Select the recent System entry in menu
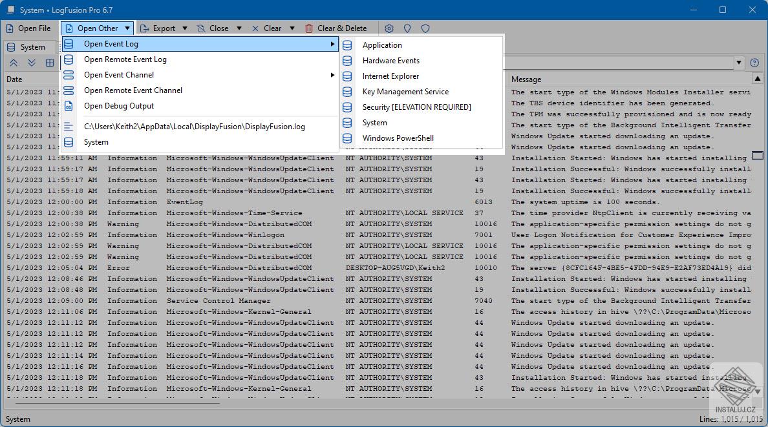768x427 pixels. [200, 143]
